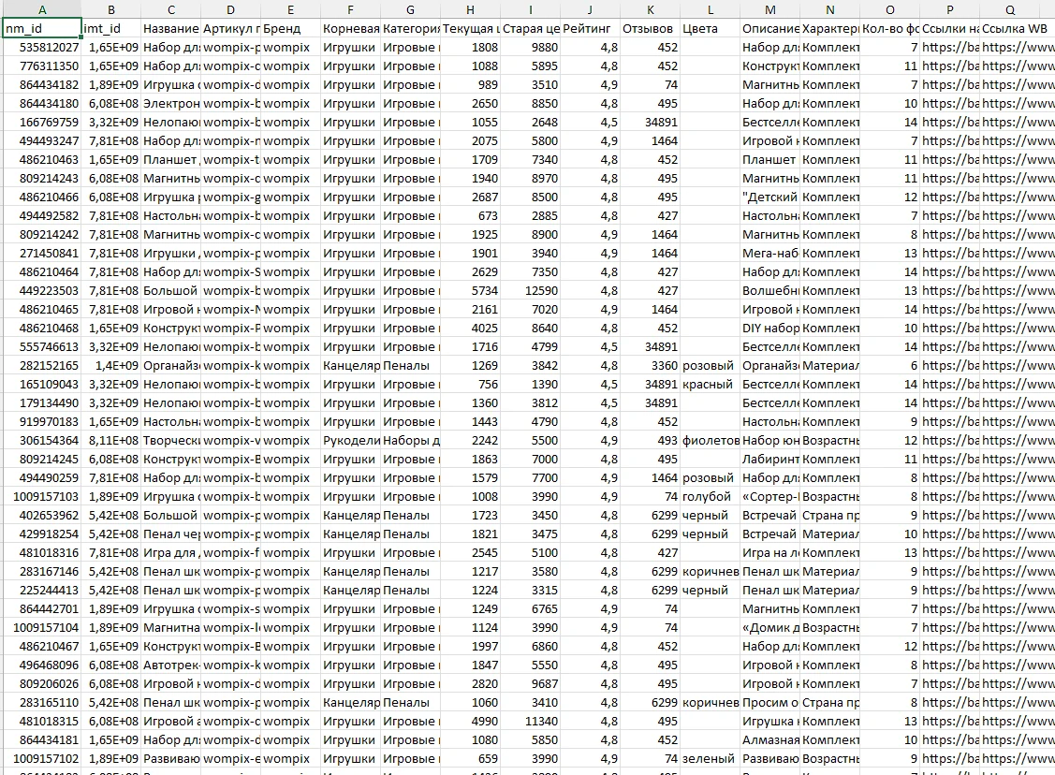The width and height of the screenshot is (1055, 775).
Task: Select price cell 4025
Action: (470, 328)
